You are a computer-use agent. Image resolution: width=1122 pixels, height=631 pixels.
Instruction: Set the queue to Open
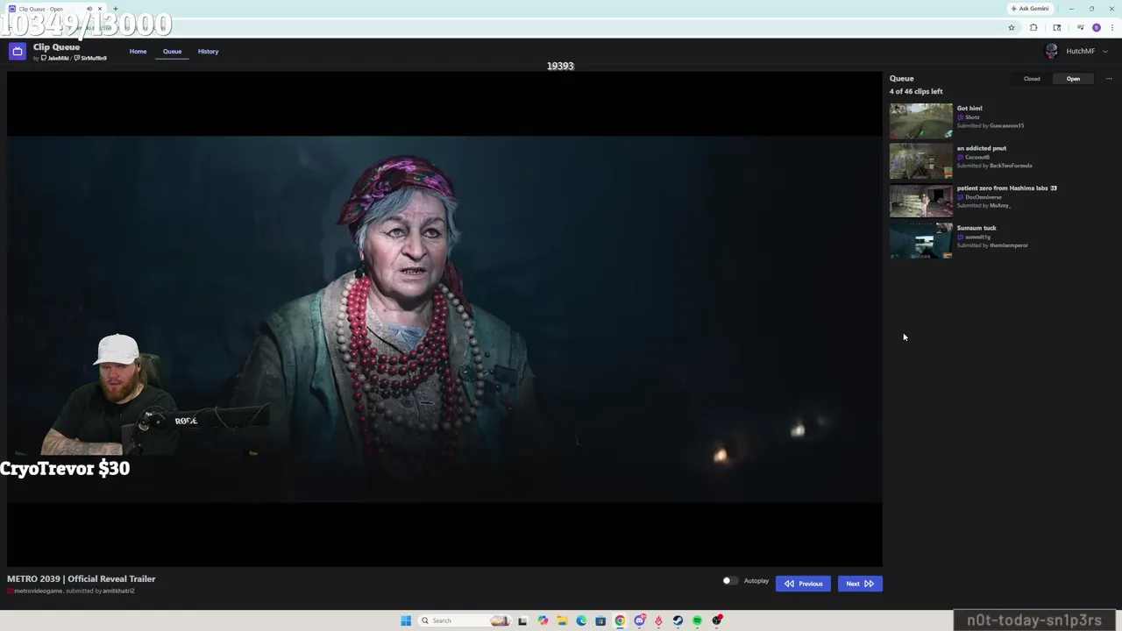1073,79
